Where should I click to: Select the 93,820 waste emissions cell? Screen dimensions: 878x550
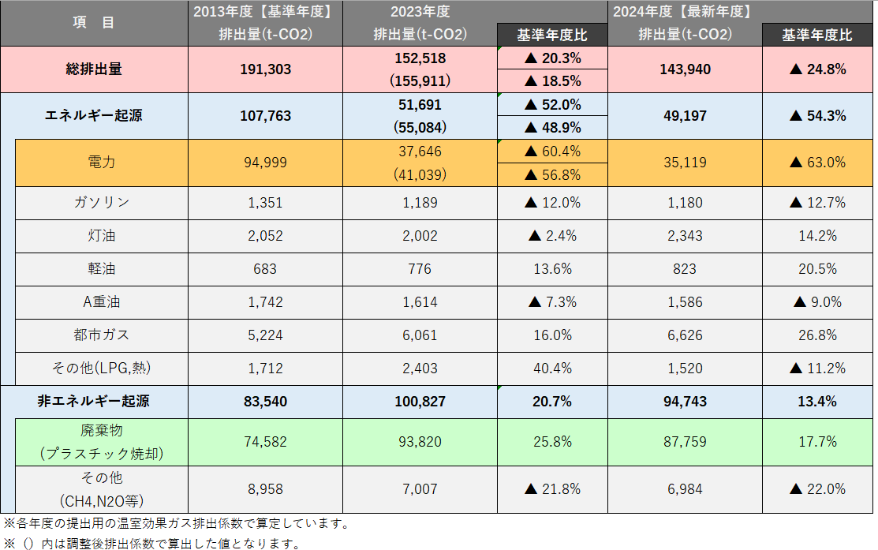tap(420, 442)
